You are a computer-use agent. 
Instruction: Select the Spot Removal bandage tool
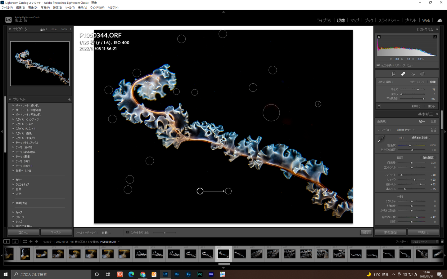click(x=403, y=74)
